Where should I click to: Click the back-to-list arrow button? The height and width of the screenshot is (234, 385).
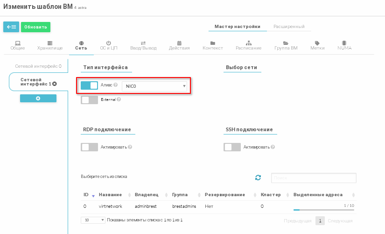11,27
